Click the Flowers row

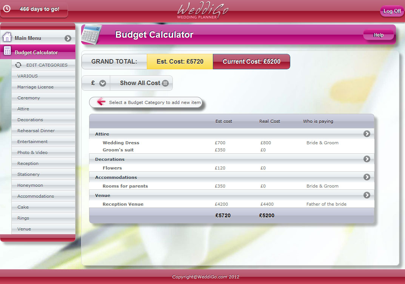click(x=232, y=168)
